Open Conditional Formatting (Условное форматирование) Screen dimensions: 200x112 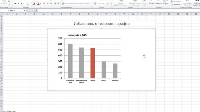[x=121, y=3]
